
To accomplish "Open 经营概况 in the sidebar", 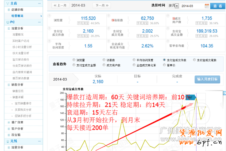I will click(x=17, y=16).
